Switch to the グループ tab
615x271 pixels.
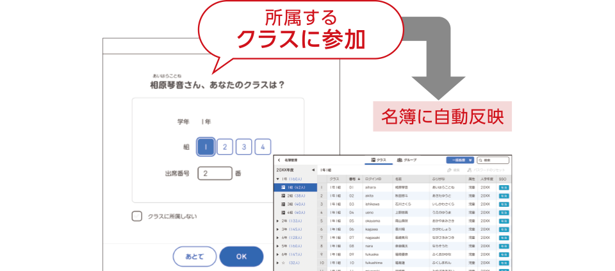click(x=407, y=160)
